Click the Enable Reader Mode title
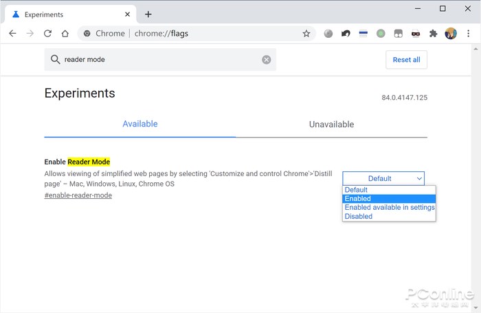481x313 pixels. click(x=77, y=162)
